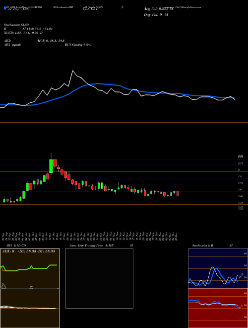Click the peak of the white price line
The image size is (248, 328).
[72, 71]
